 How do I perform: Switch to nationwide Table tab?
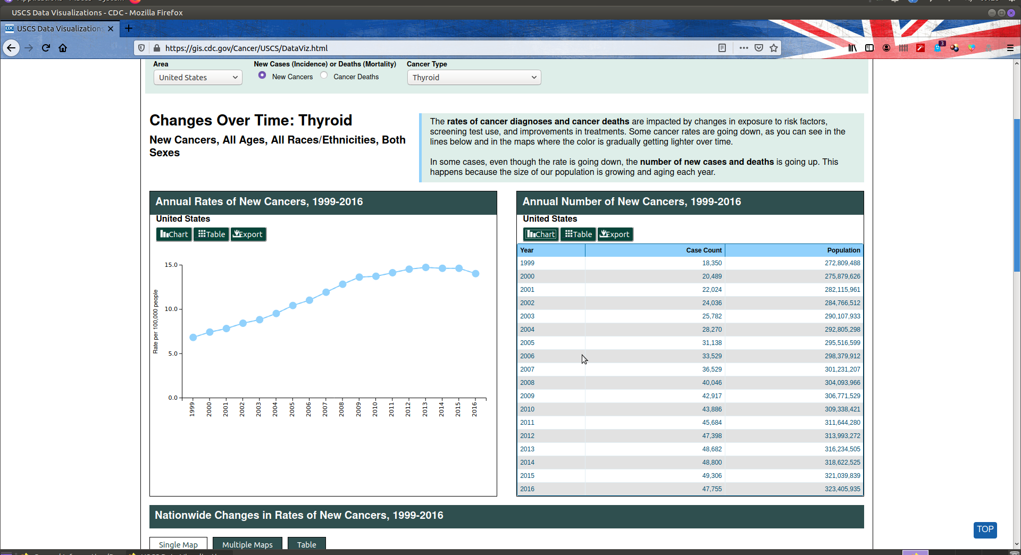point(306,544)
